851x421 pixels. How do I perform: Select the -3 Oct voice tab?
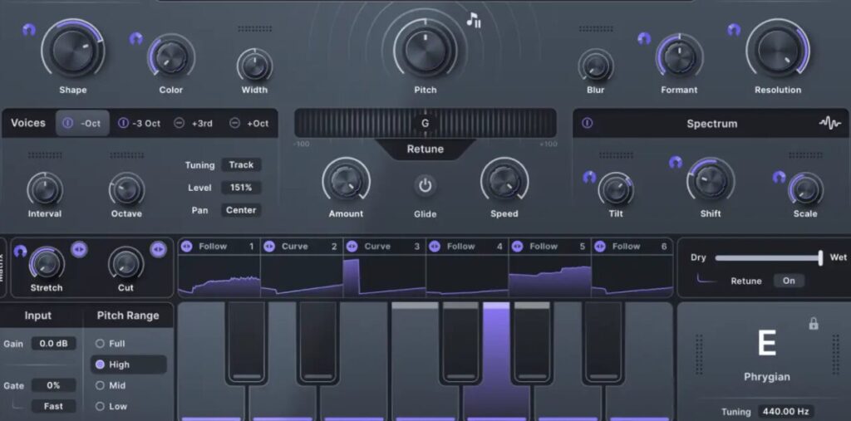[140, 123]
